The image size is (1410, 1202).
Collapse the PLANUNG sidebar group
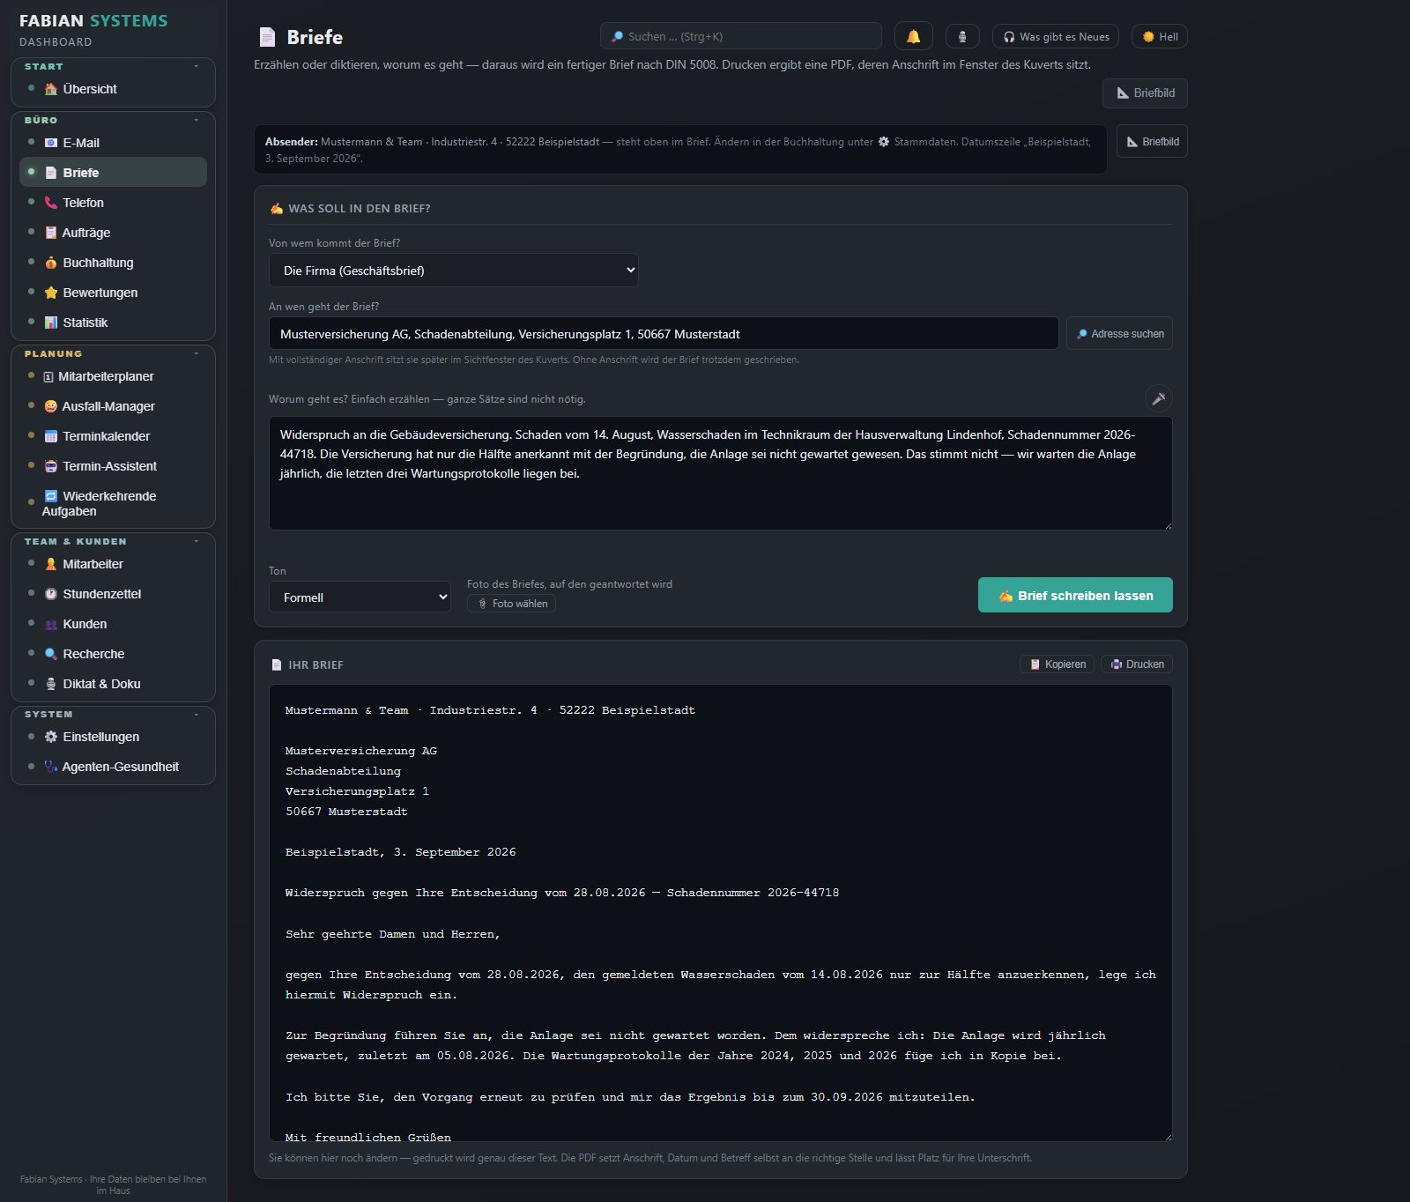click(113, 354)
